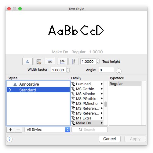Click the oblique angle dial knob
The height and width of the screenshot is (153, 153).
119,71
